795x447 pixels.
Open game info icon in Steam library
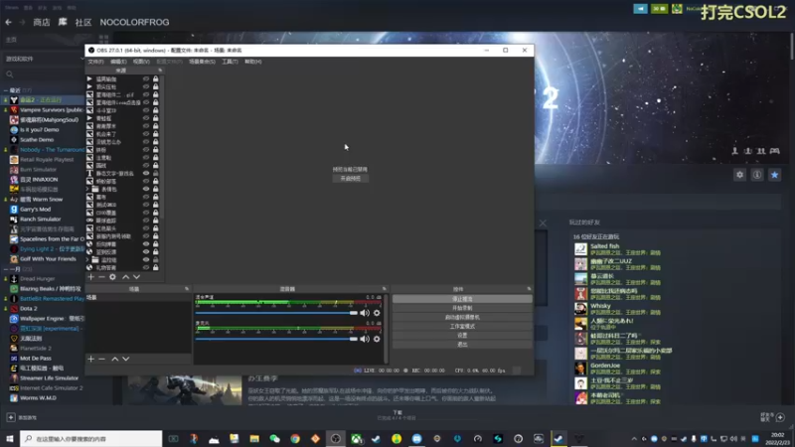click(757, 175)
